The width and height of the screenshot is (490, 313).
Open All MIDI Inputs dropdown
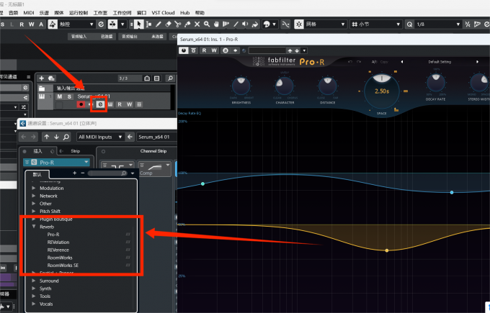click(100, 137)
